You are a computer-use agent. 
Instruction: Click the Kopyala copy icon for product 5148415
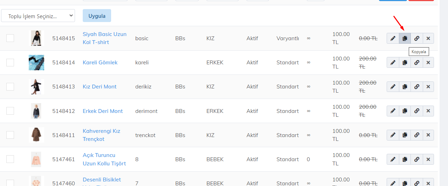[x=405, y=38]
